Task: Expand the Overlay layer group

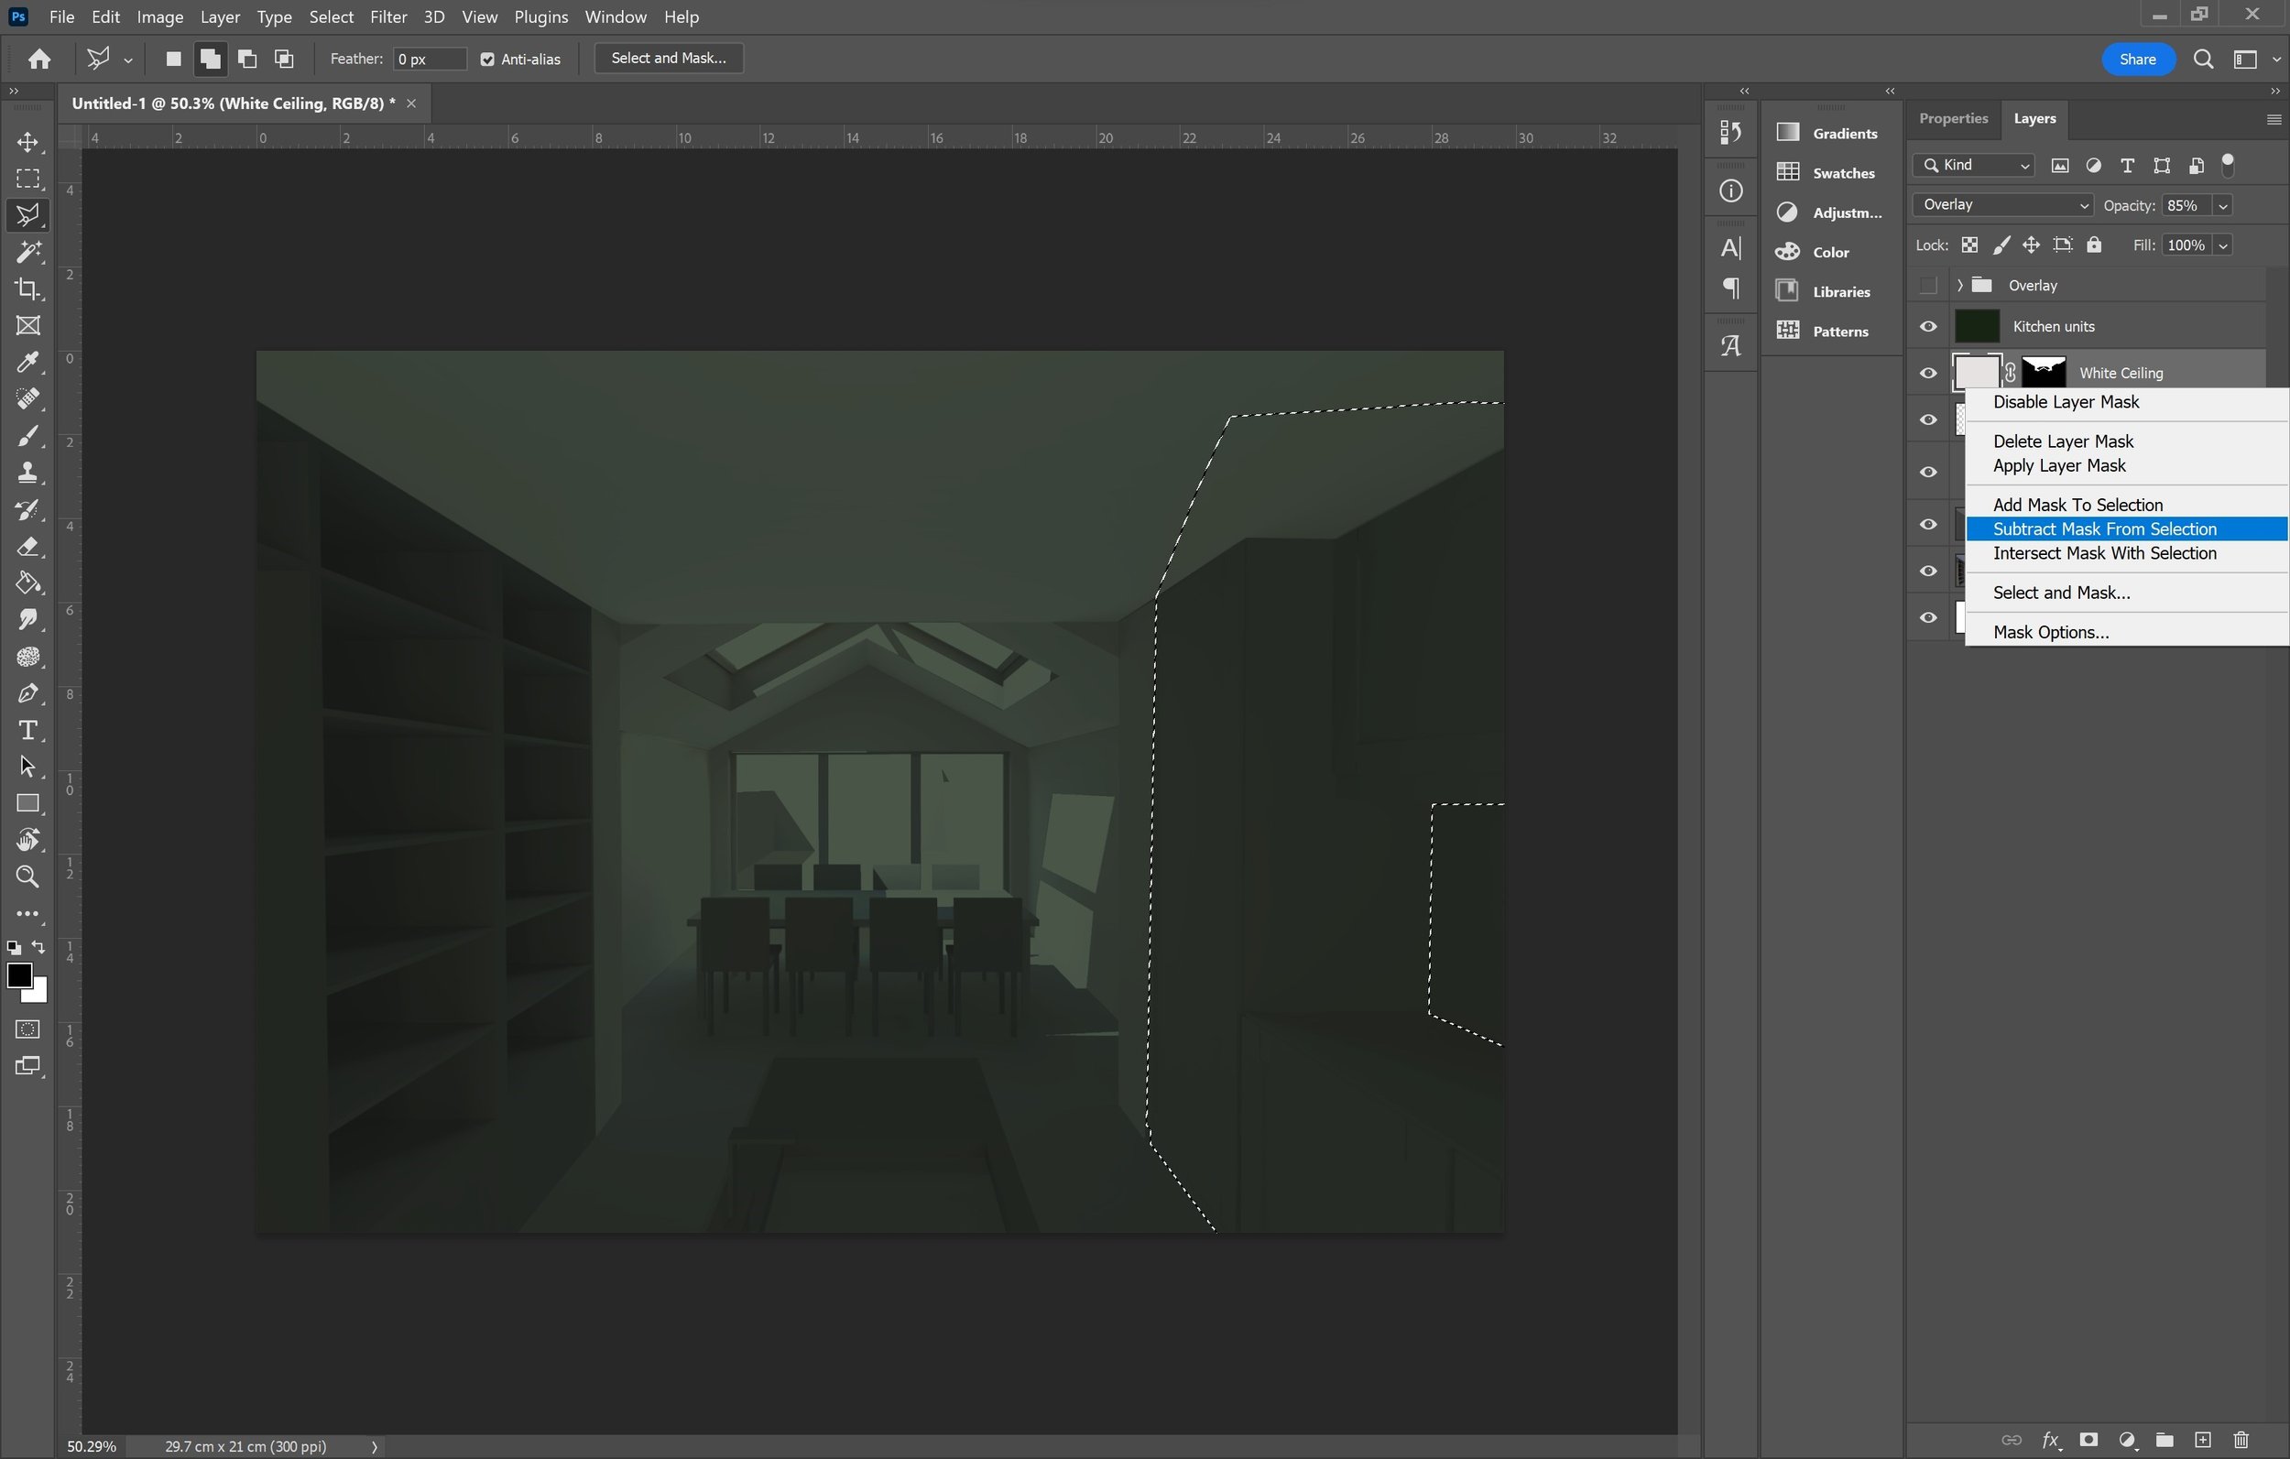Action: 1959,286
